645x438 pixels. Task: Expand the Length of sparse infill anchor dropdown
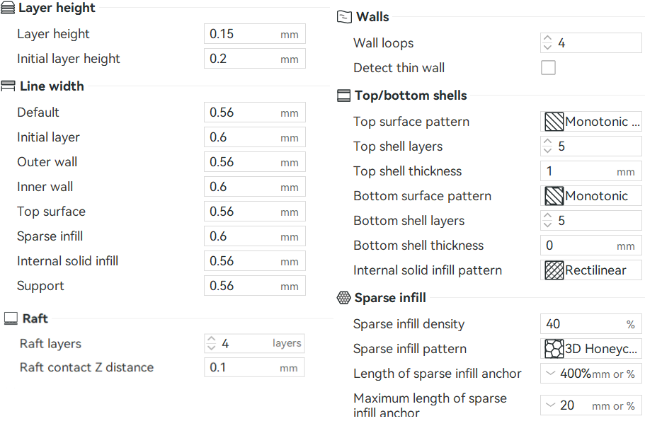[550, 374]
